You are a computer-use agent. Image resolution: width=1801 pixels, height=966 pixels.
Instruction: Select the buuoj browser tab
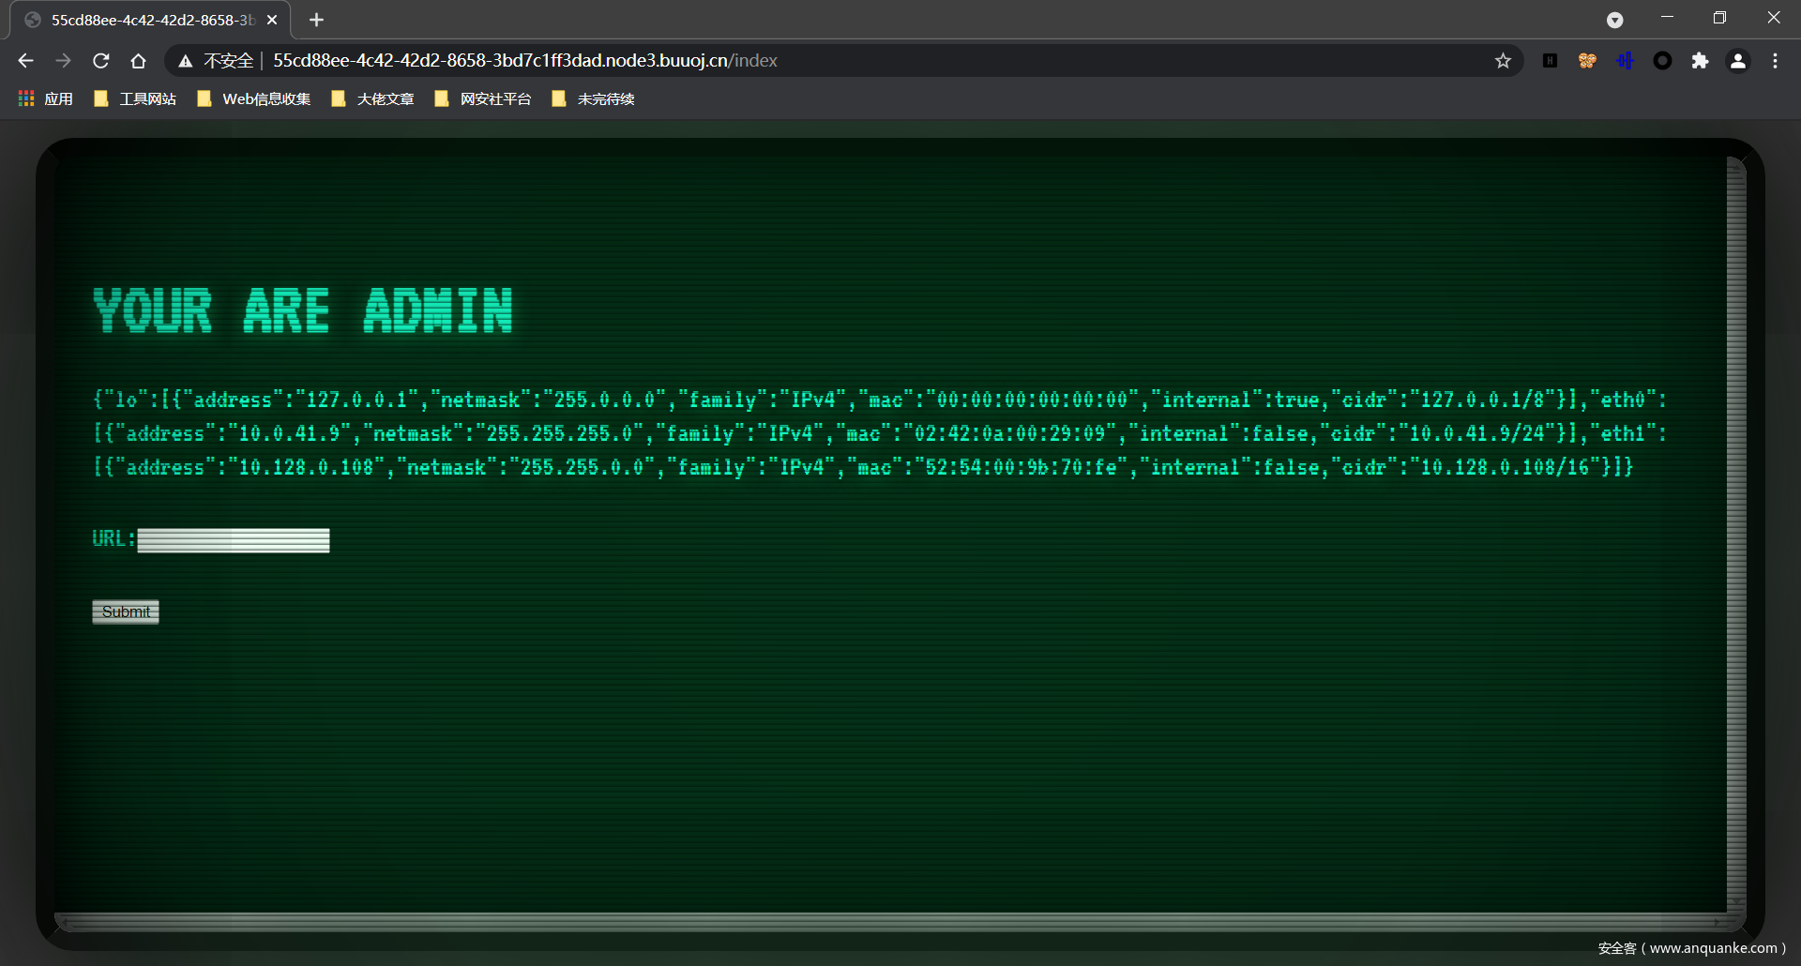(x=150, y=20)
